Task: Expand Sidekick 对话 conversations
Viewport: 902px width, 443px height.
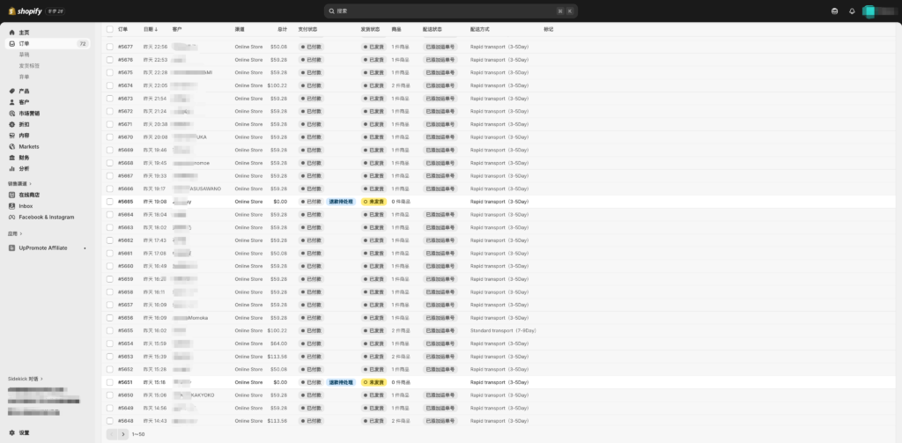Action: click(26, 379)
